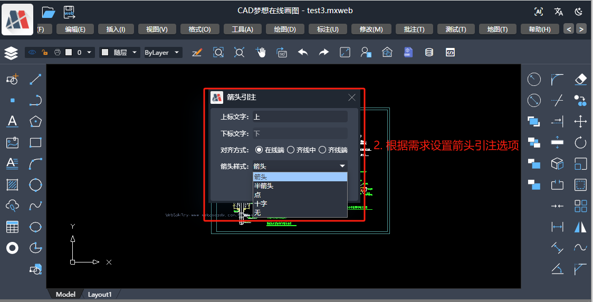Select the line drawing tool
593x302 pixels.
tap(35, 79)
